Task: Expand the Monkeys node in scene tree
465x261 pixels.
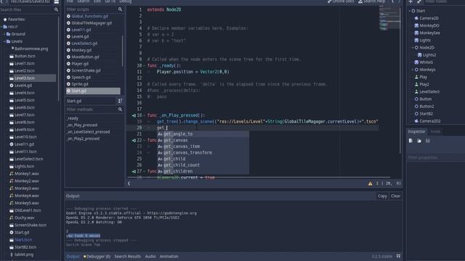Action: pos(413,70)
